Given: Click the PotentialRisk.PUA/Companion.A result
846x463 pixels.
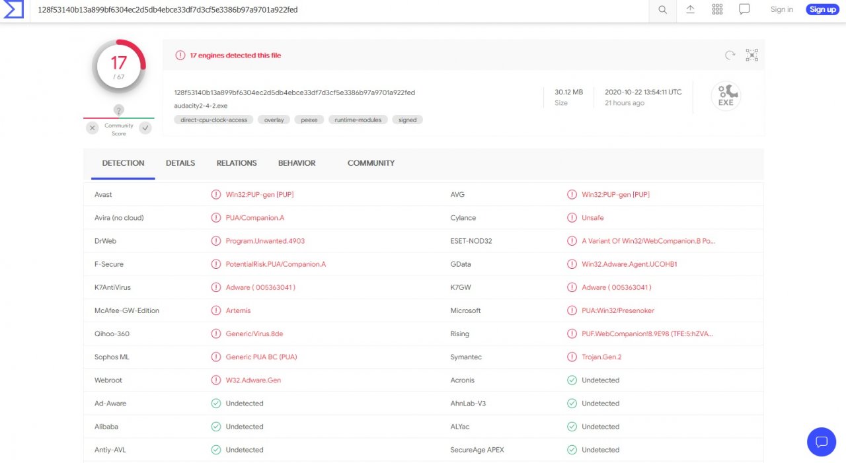Looking at the screenshot, I should tap(276, 264).
